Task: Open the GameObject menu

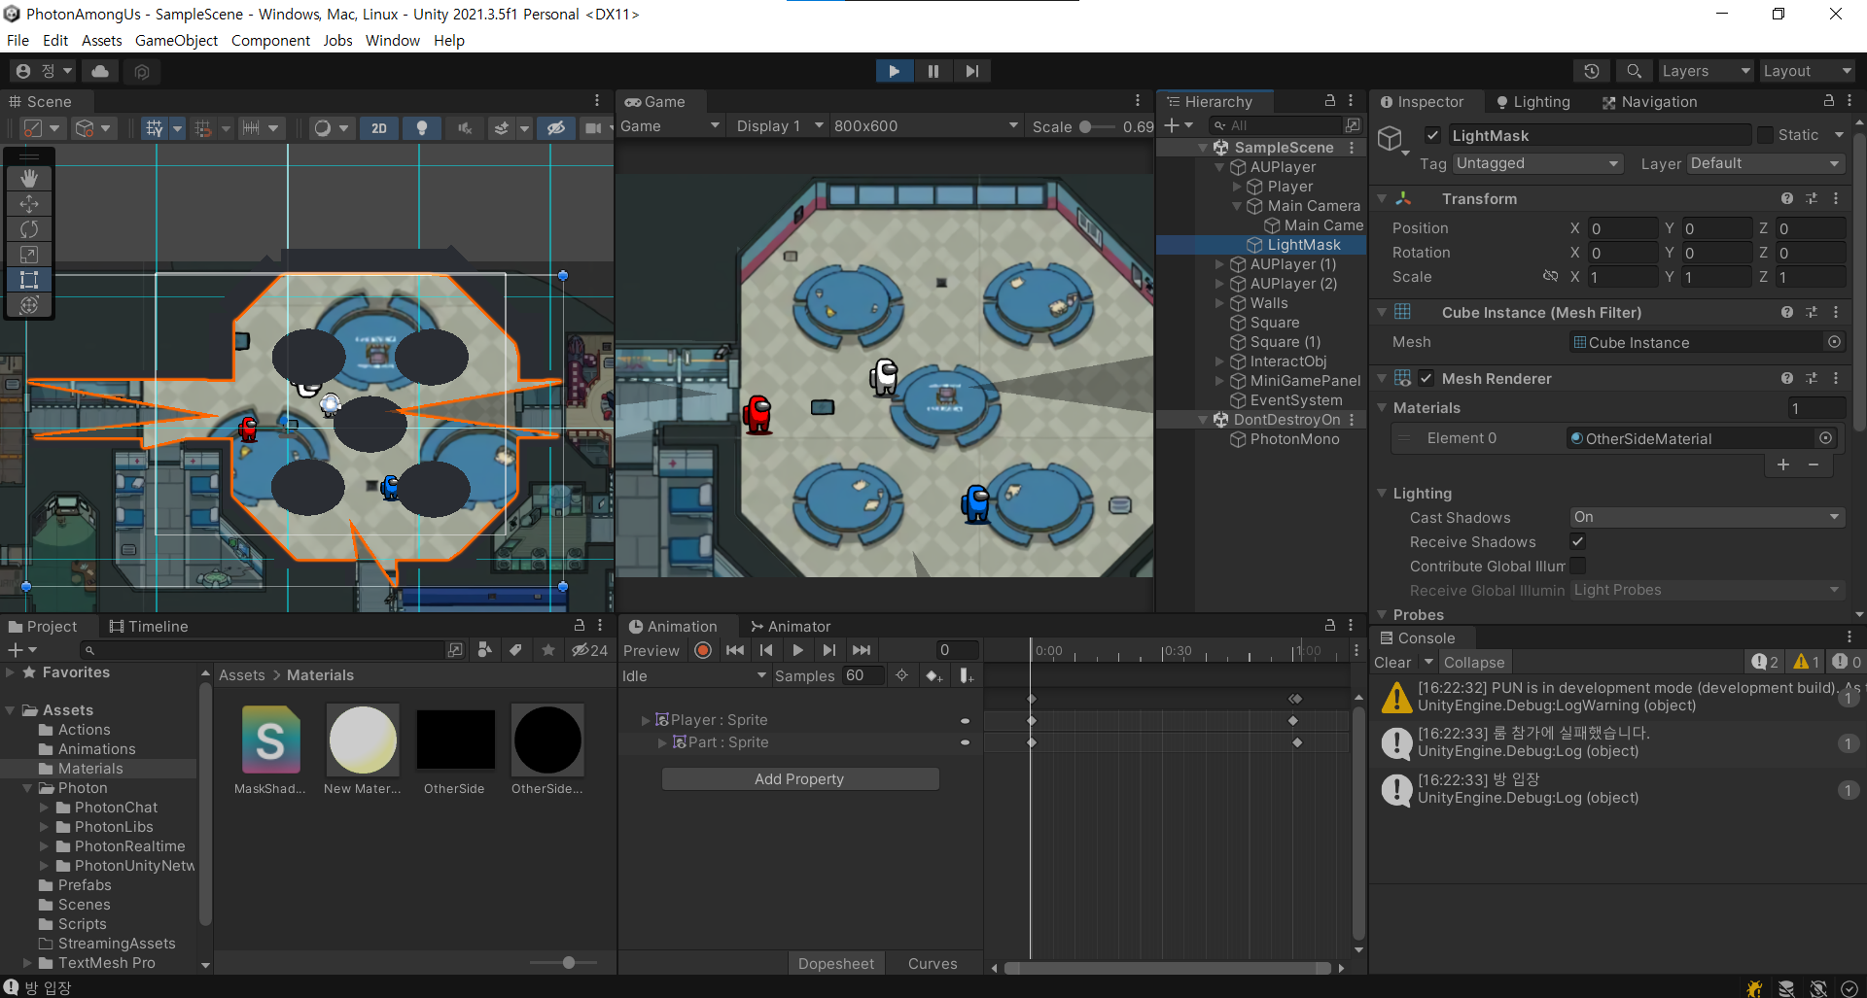Action: [176, 40]
